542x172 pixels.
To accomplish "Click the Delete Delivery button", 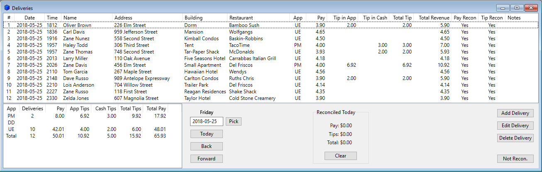I will click(515, 138).
